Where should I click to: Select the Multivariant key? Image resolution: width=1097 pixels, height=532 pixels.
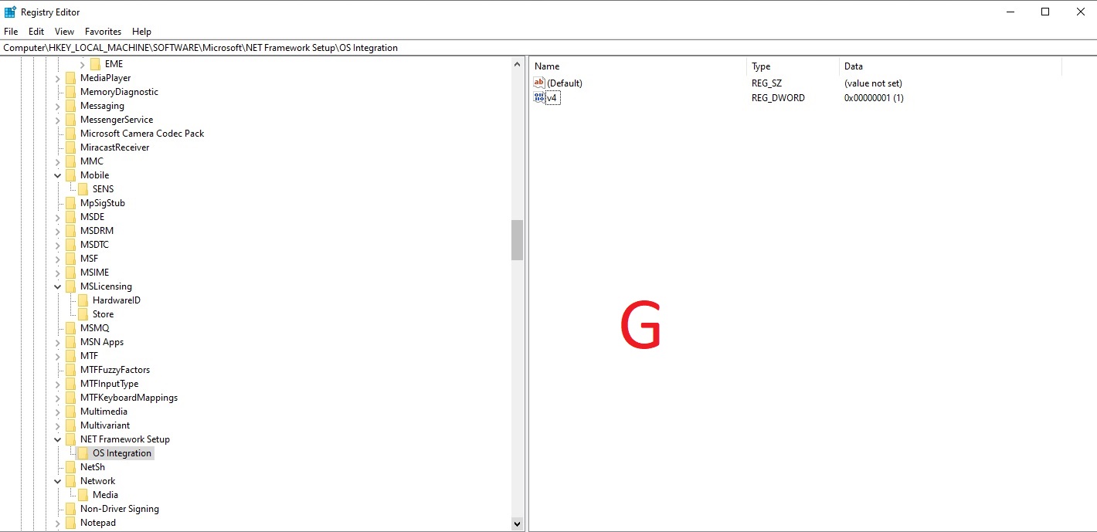105,425
